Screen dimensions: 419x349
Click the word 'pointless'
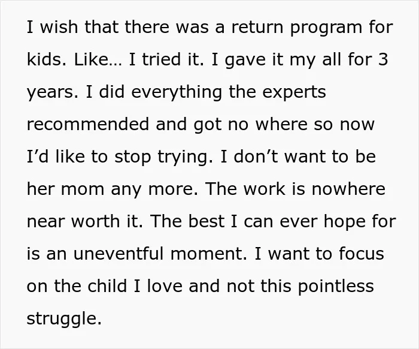pyautogui.click(x=336, y=287)
